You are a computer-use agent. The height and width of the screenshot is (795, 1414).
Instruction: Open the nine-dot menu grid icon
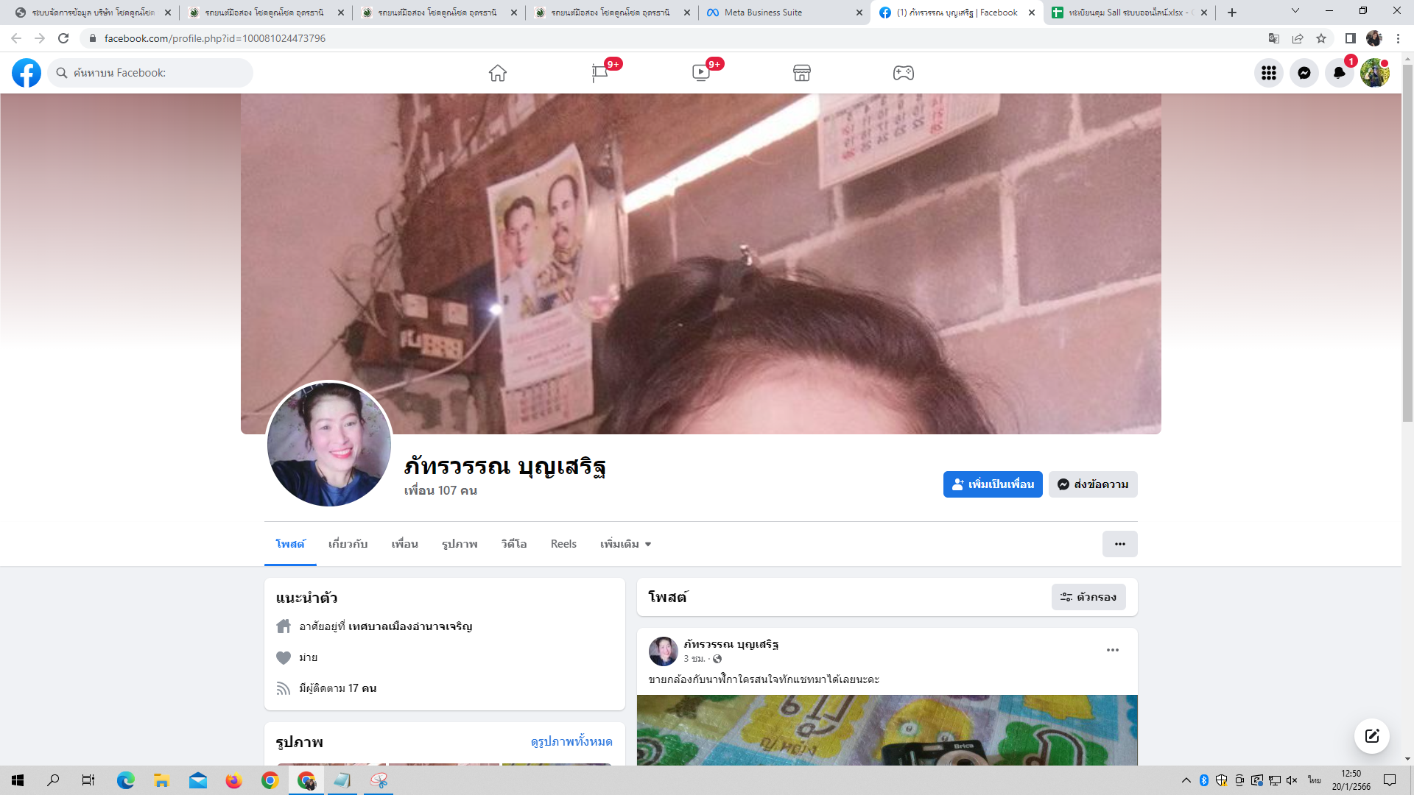click(x=1269, y=73)
